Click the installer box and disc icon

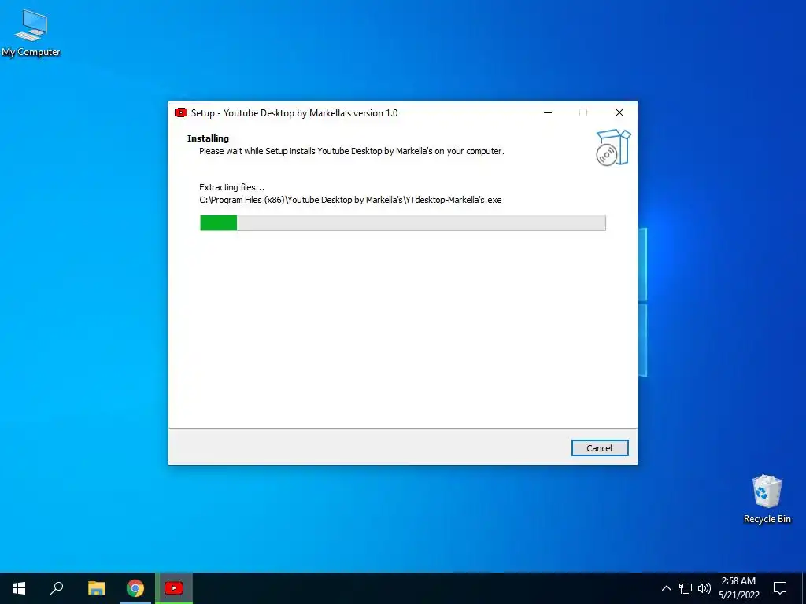pyautogui.click(x=613, y=147)
